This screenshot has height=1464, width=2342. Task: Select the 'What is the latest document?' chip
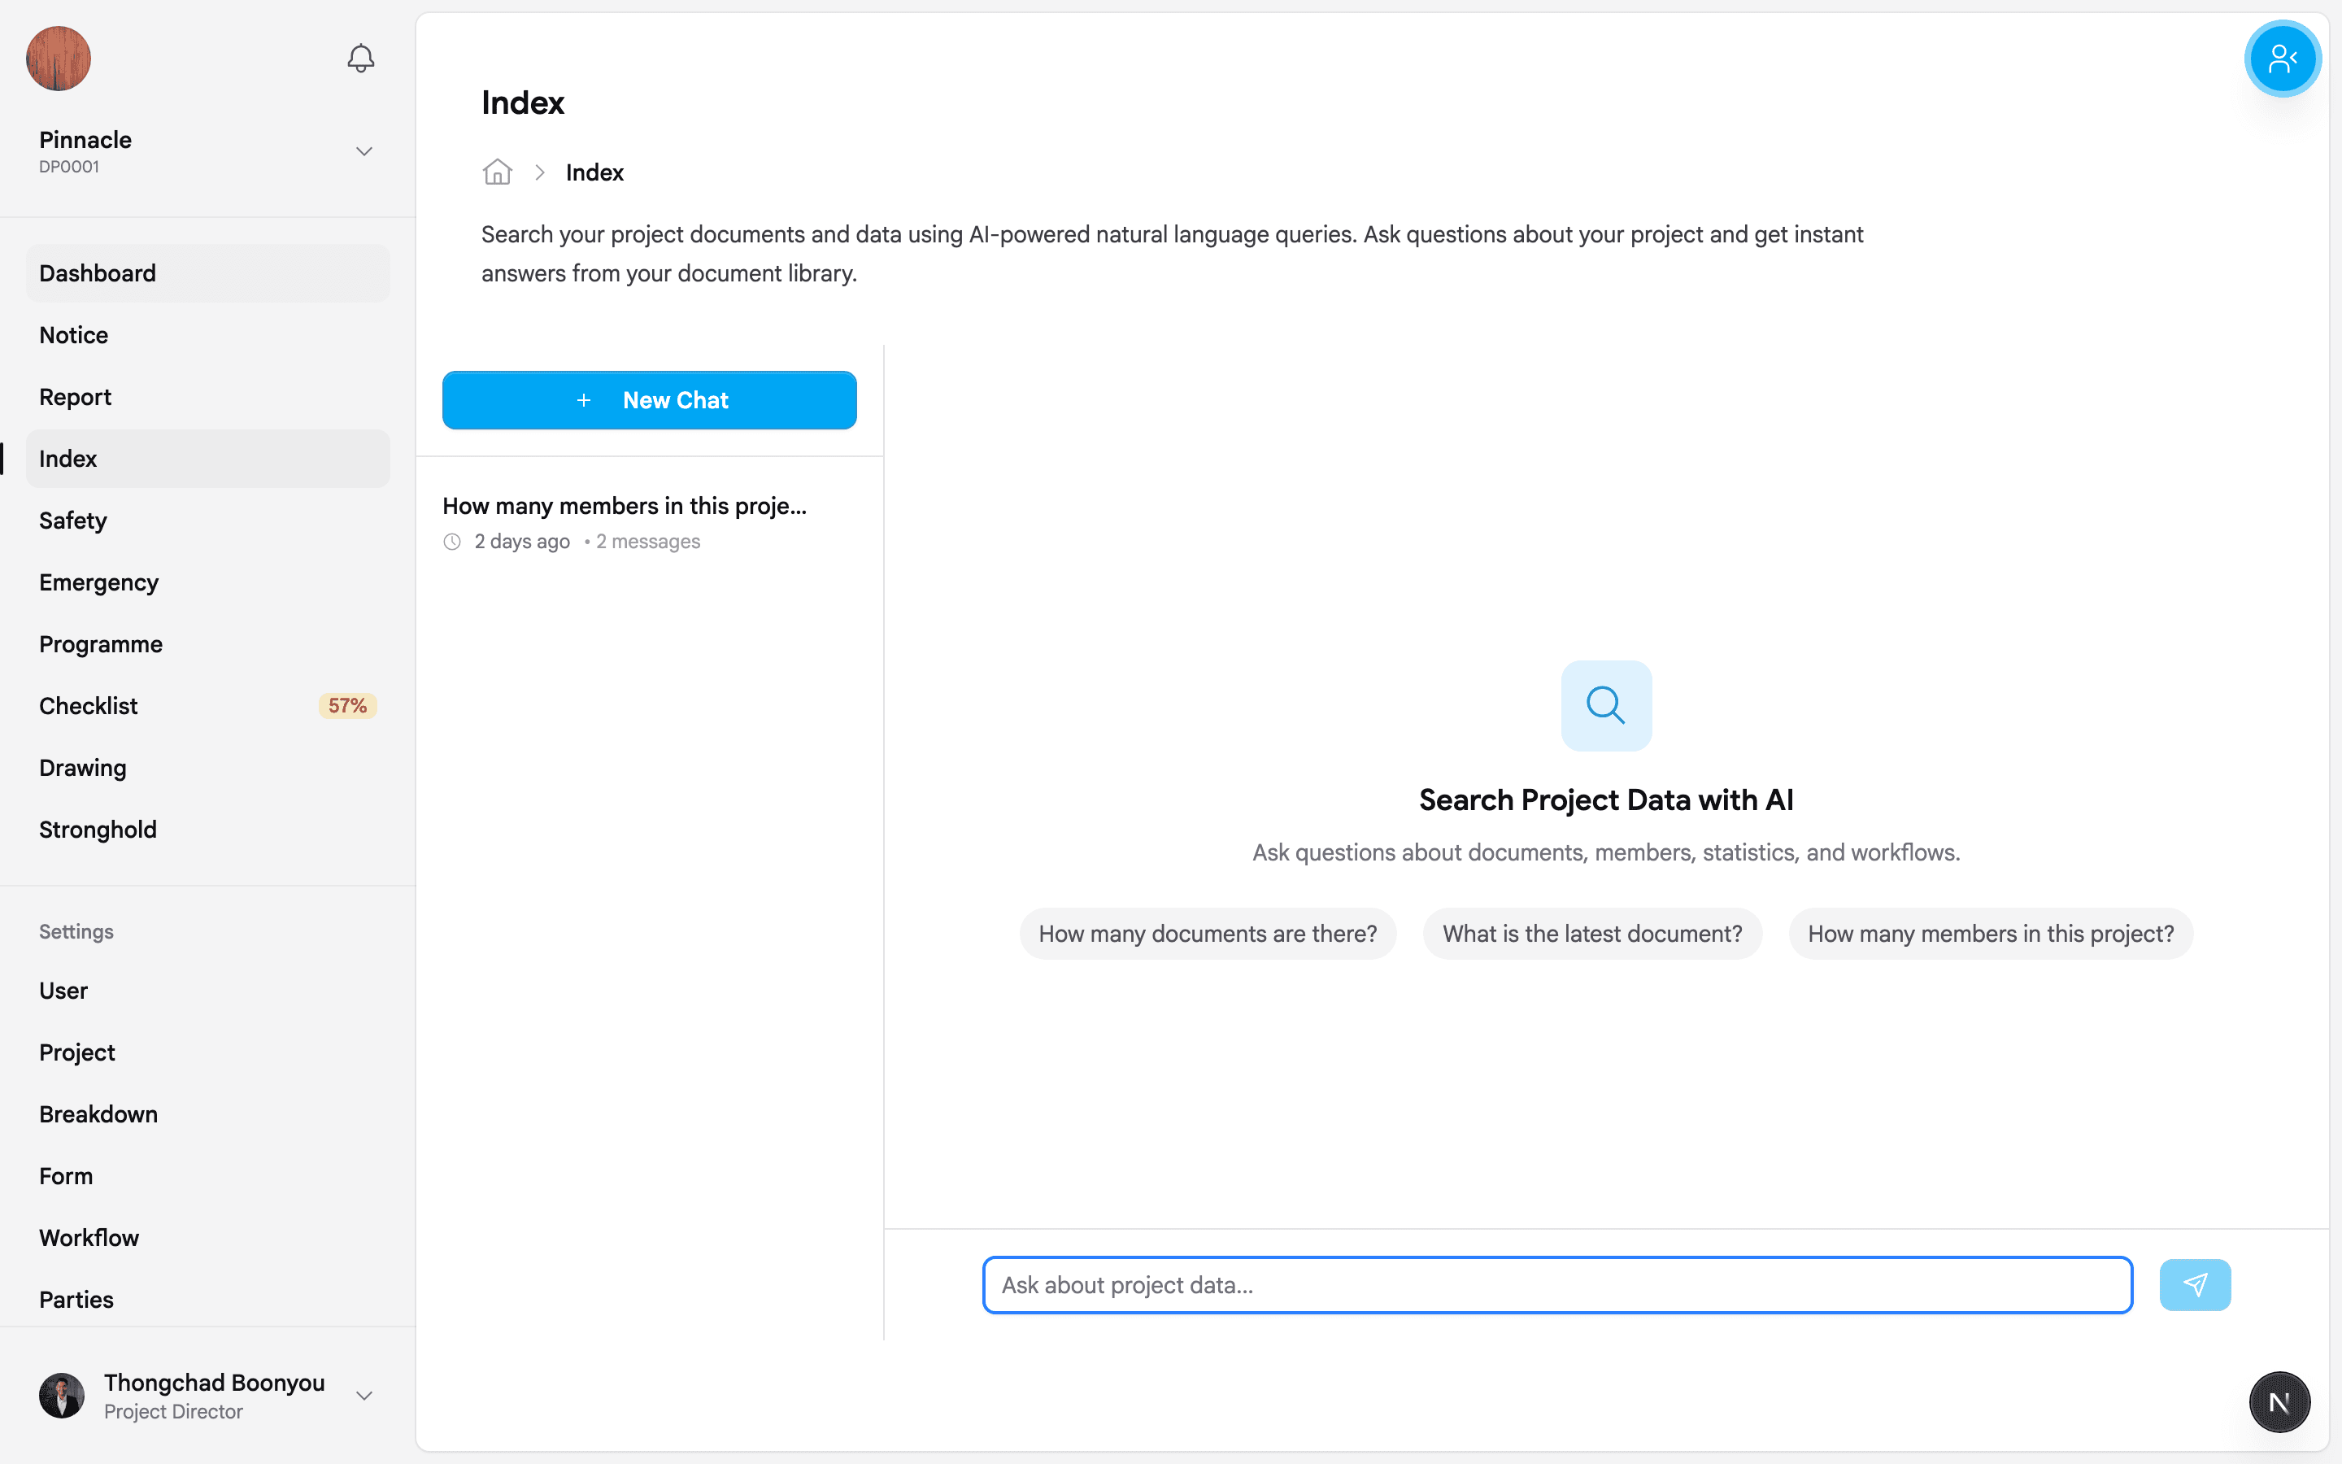tap(1592, 932)
